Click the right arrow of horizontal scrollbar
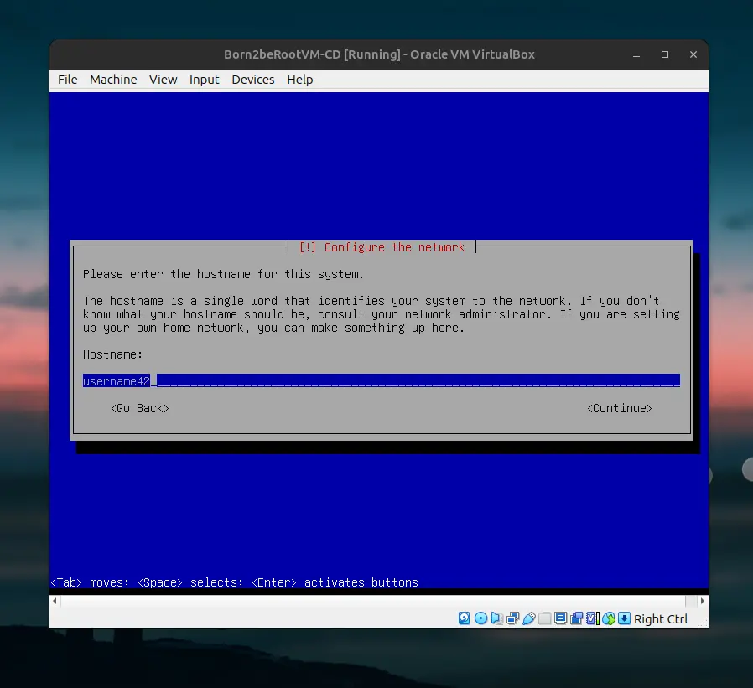The image size is (753, 688). tap(703, 601)
